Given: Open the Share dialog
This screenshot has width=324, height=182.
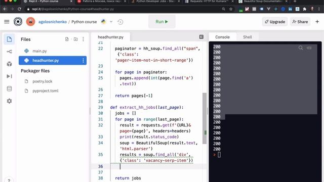Looking at the screenshot, I should click(300, 22).
